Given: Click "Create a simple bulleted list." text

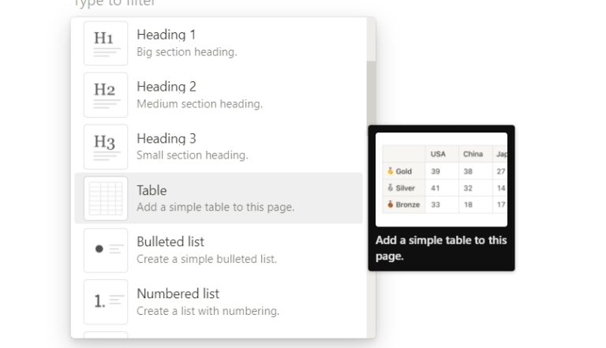Looking at the screenshot, I should pyautogui.click(x=207, y=259).
